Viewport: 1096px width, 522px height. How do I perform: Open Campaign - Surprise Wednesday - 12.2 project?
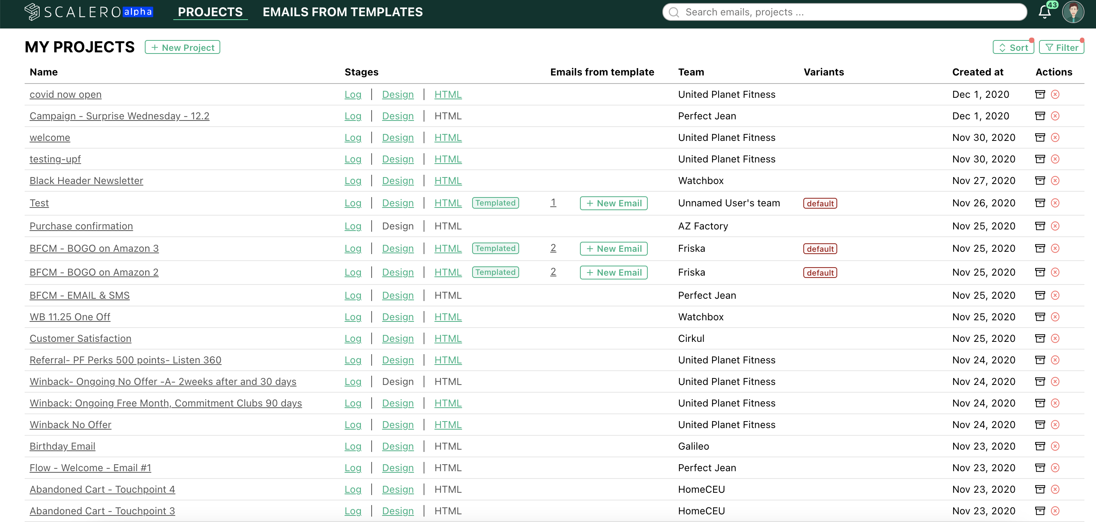[x=119, y=116]
